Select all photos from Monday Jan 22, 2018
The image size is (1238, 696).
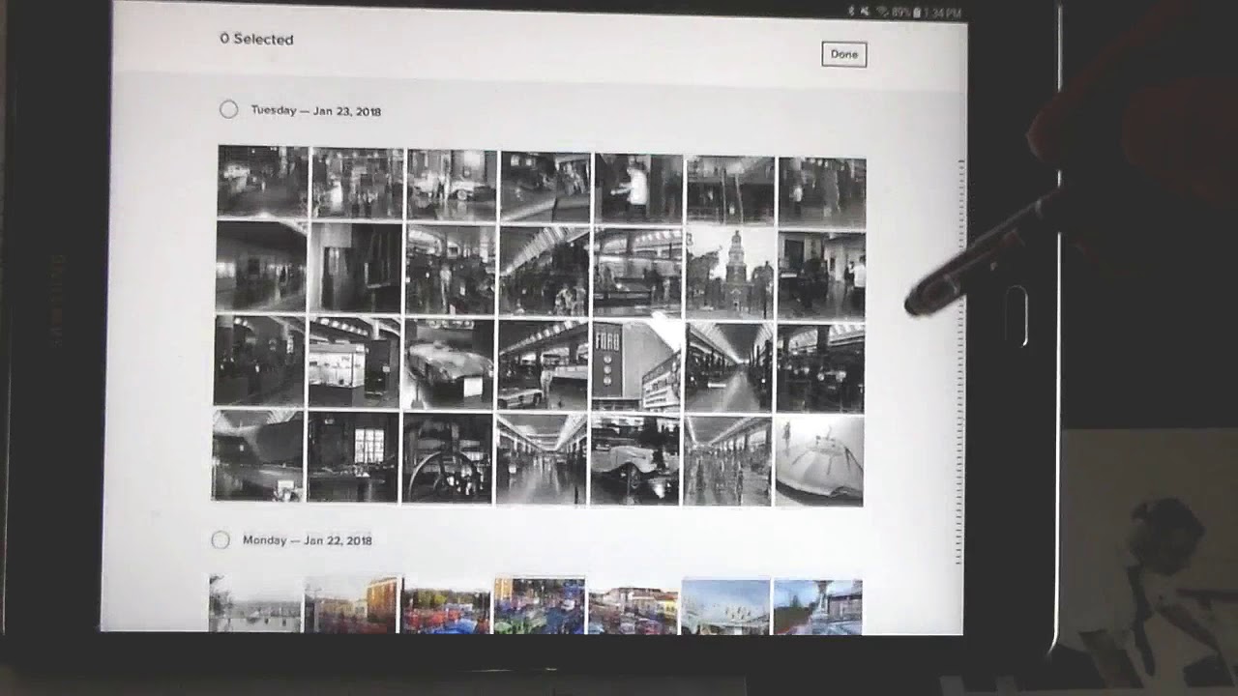[221, 539]
